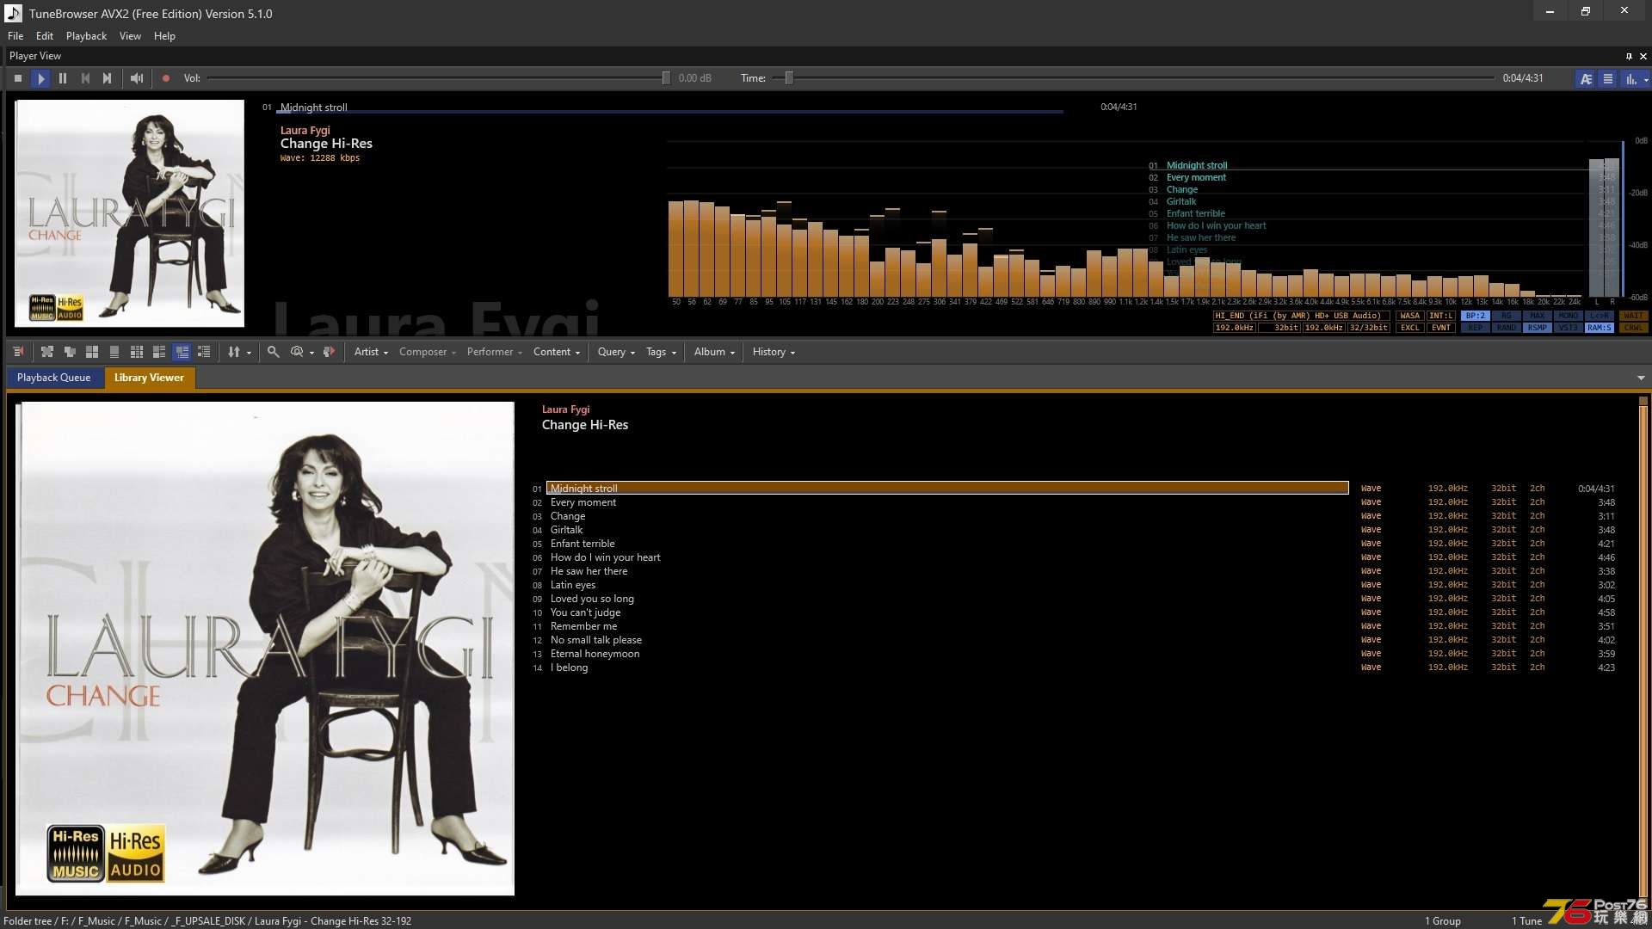Close the Player View panel
The image size is (1652, 929).
pos(1643,56)
